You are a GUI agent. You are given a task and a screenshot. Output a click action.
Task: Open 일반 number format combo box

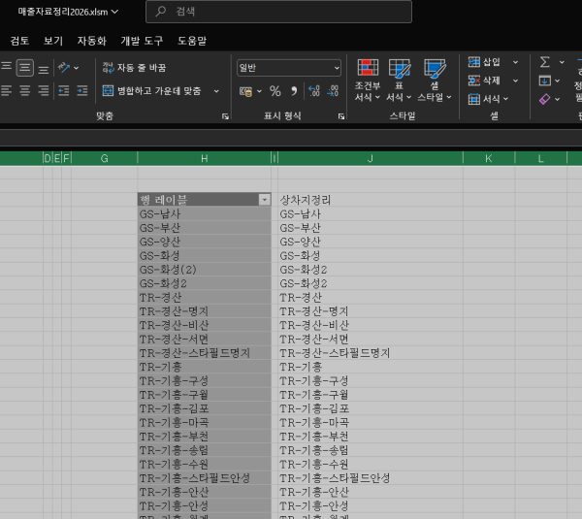click(x=289, y=68)
